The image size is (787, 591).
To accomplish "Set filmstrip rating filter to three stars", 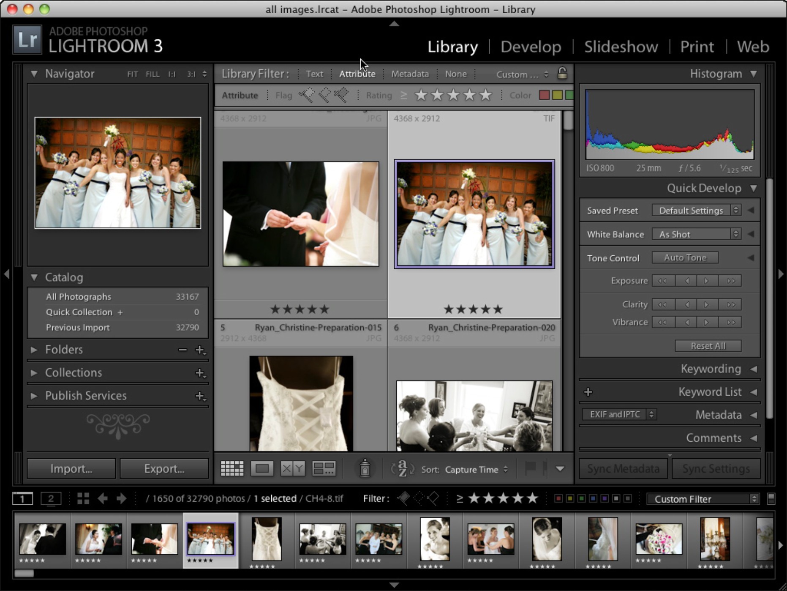I will [x=503, y=498].
